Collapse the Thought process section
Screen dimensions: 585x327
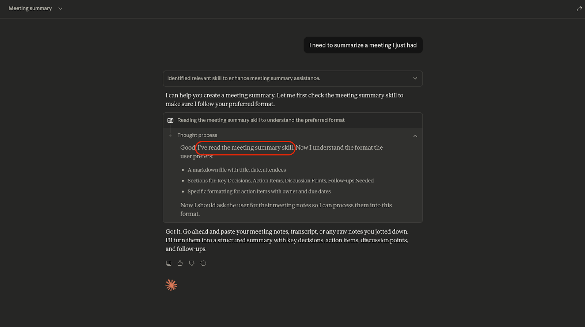415,136
